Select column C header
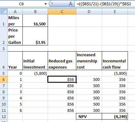The width and height of the screenshot is (135, 122). pyautogui.click(x=62, y=11)
